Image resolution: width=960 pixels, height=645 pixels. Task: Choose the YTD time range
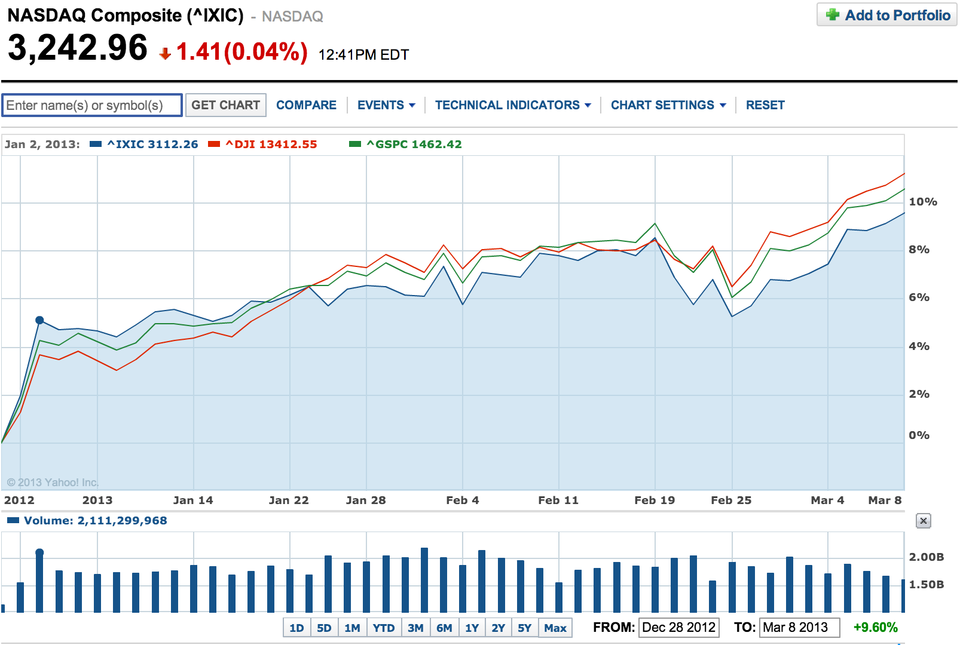[384, 628]
